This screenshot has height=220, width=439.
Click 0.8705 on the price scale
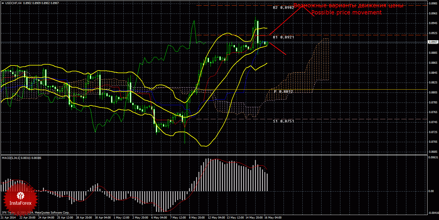click(x=433, y=142)
